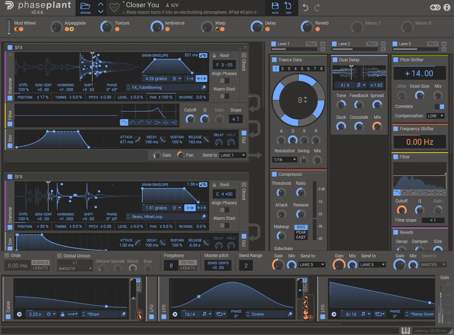Open the info icon at top right
Viewport: 454px width, 335px height.
click(x=447, y=7)
